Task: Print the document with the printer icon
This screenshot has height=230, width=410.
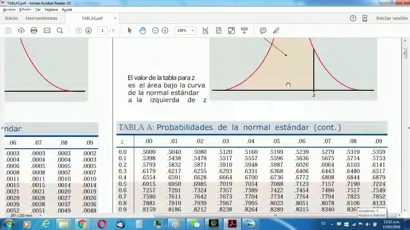Action: pyautogui.click(x=34, y=31)
